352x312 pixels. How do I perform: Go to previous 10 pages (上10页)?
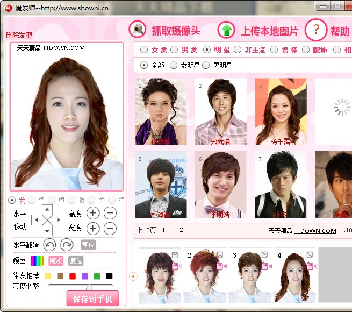(145, 230)
